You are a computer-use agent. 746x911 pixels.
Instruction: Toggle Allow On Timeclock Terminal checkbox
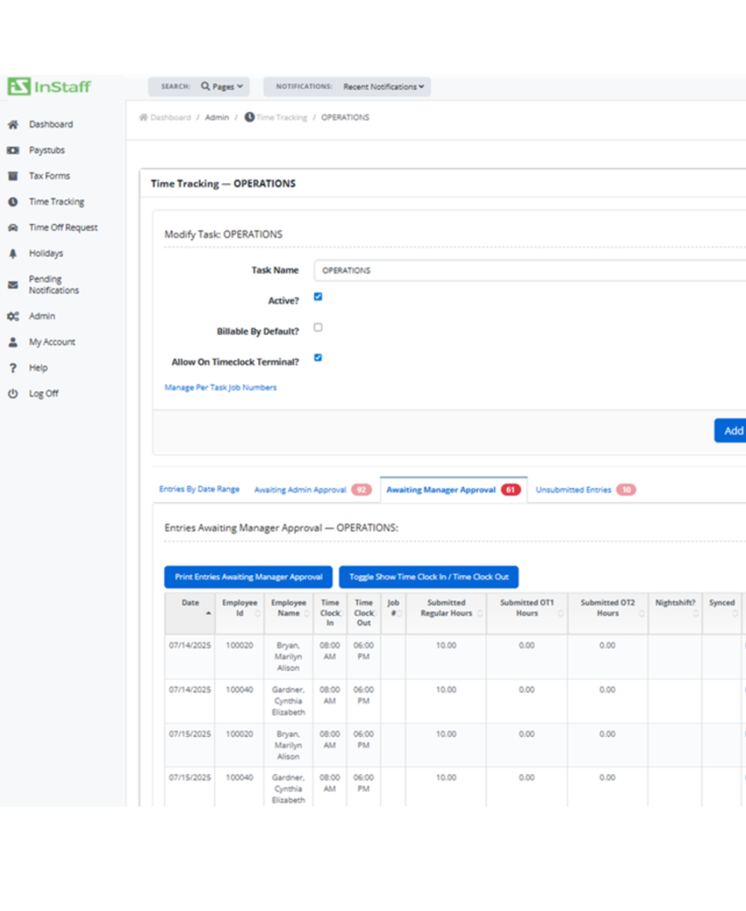coord(318,358)
